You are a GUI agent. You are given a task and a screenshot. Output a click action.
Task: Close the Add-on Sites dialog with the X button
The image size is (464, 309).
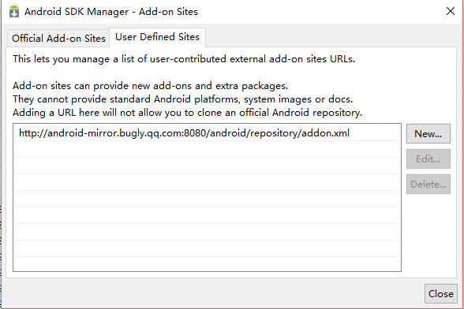[x=451, y=11]
